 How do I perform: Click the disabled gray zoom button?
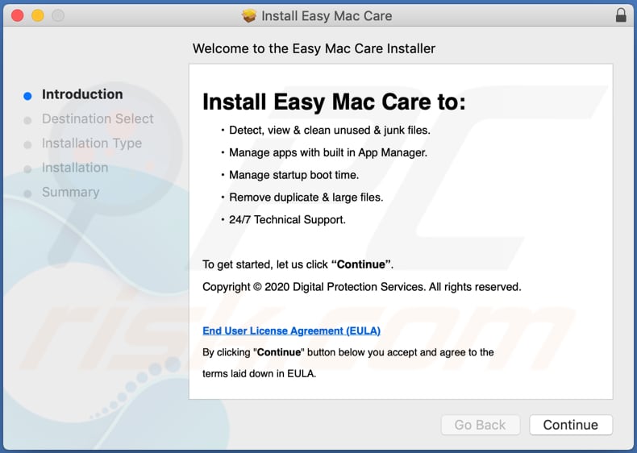click(58, 15)
